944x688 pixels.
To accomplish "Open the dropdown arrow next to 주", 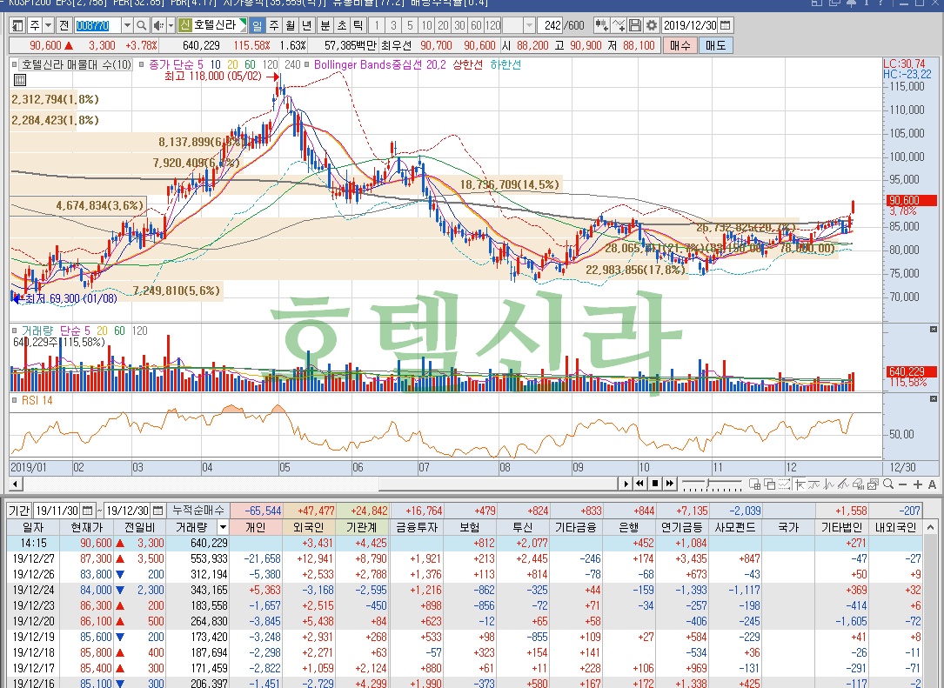I will 48,25.
